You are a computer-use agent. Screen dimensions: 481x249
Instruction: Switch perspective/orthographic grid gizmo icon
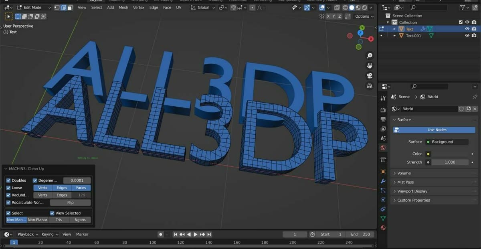[x=370, y=86]
